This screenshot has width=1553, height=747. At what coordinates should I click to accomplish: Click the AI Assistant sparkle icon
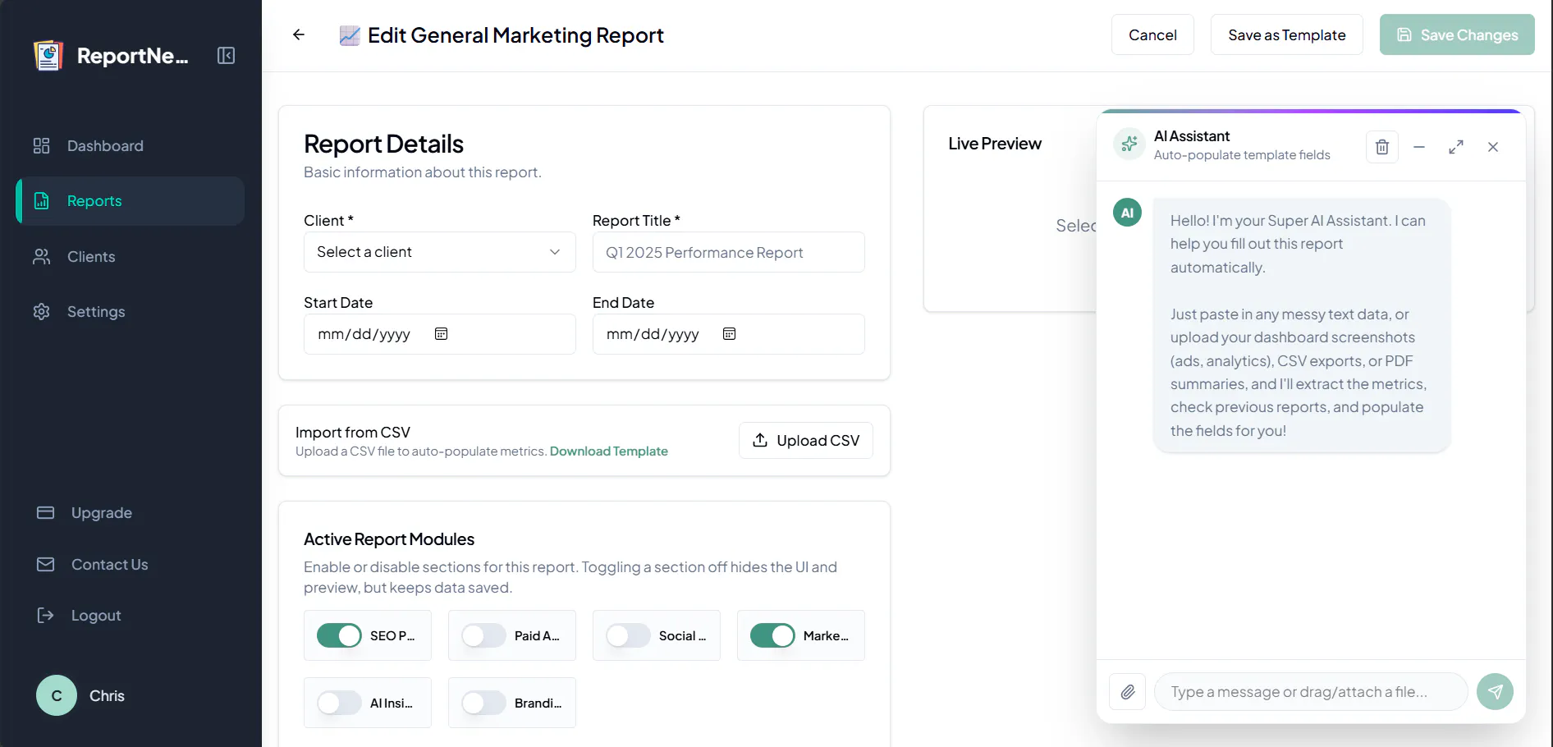pos(1129,144)
